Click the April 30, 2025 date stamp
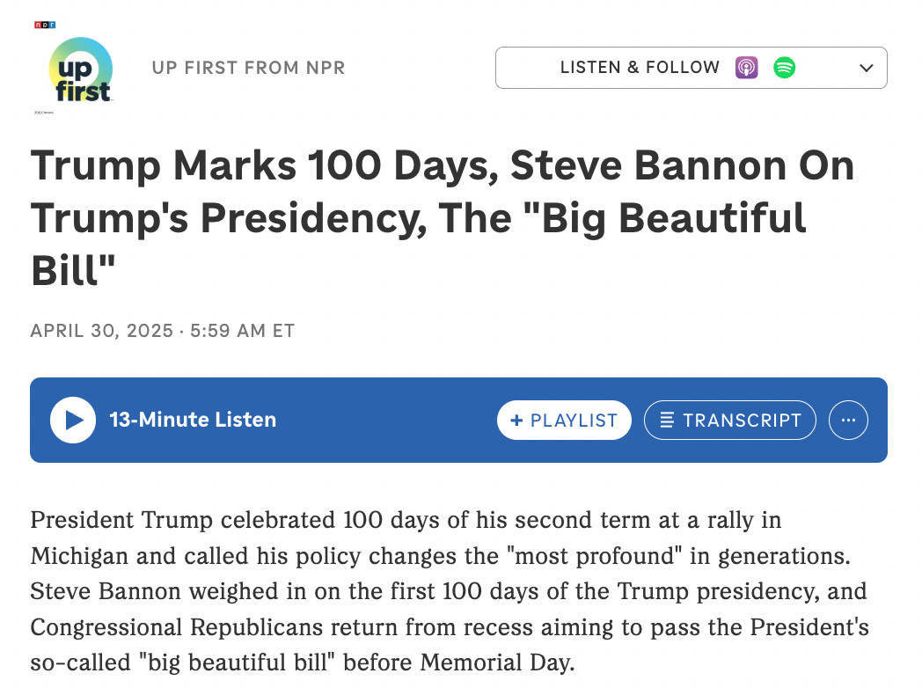Viewport: 922px width, 688px height. [102, 331]
